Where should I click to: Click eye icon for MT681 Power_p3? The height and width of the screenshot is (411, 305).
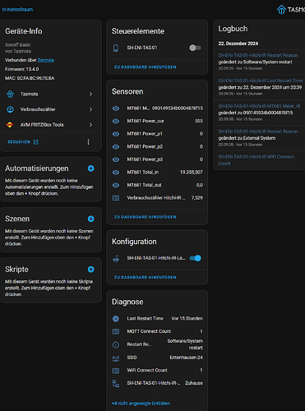116,159
